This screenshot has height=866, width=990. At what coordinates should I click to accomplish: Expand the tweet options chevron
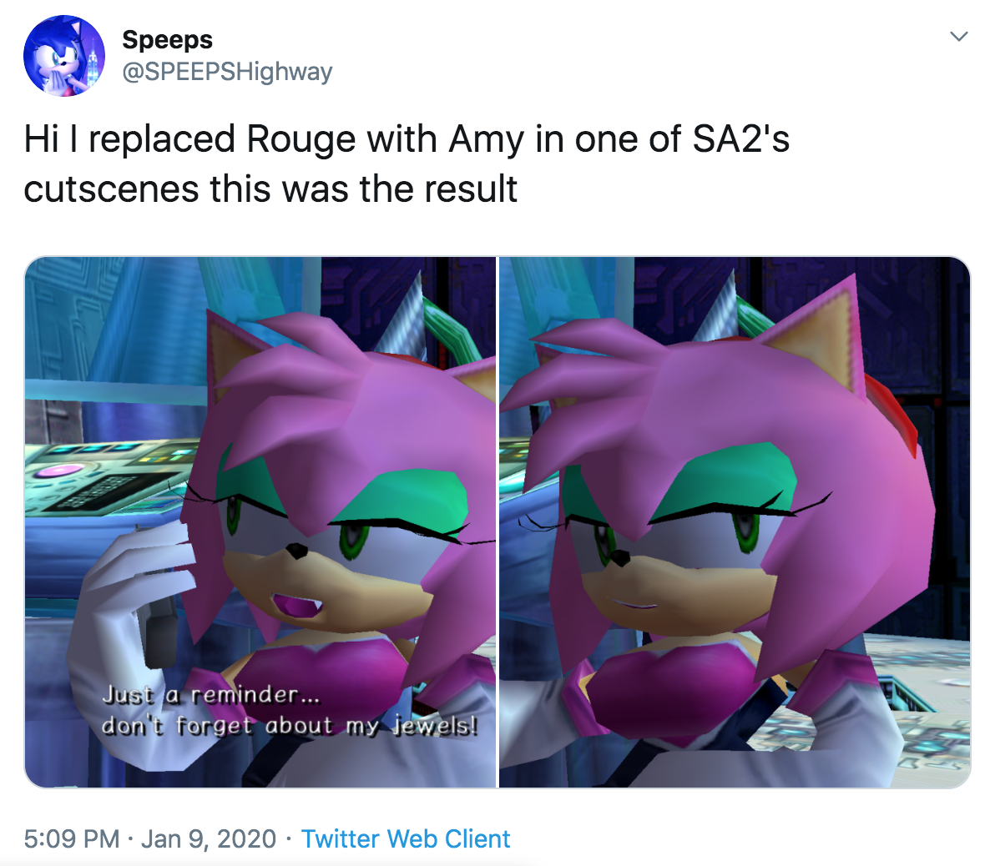tap(959, 37)
